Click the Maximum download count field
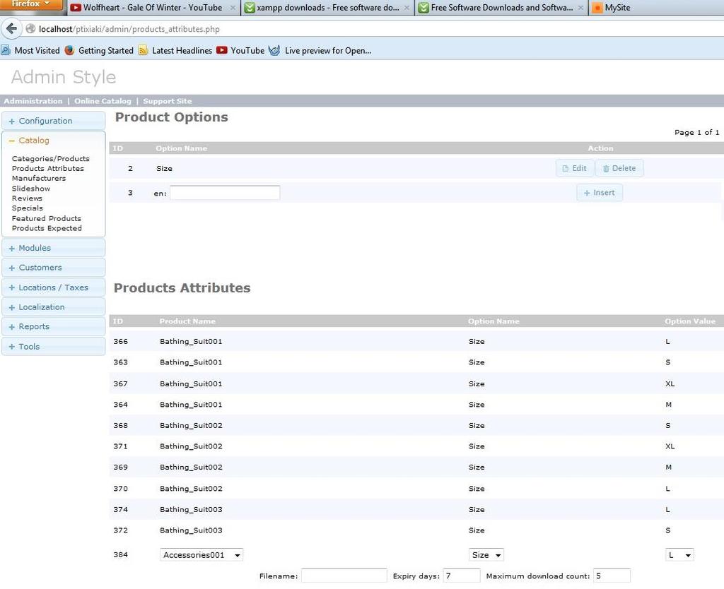This screenshot has height=589, width=724. (x=612, y=576)
